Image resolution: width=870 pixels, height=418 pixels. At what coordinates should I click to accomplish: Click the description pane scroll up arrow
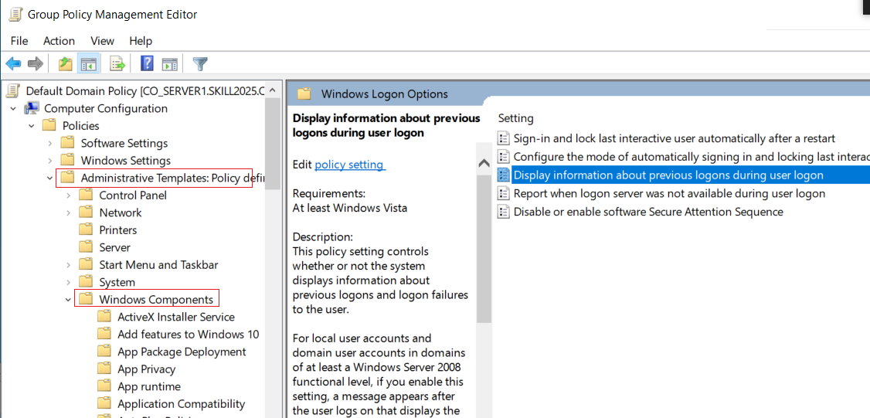pos(484,163)
